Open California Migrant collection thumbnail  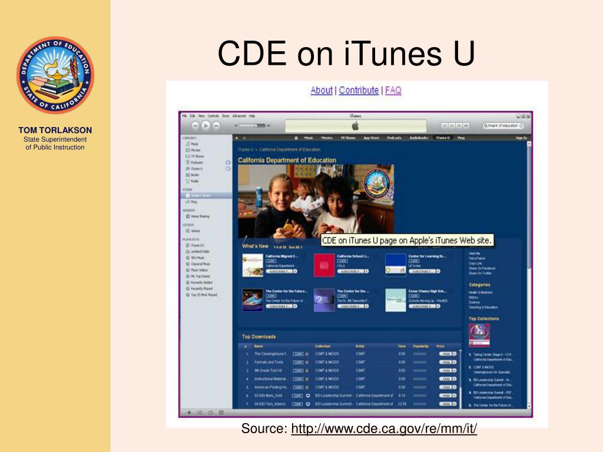point(252,265)
